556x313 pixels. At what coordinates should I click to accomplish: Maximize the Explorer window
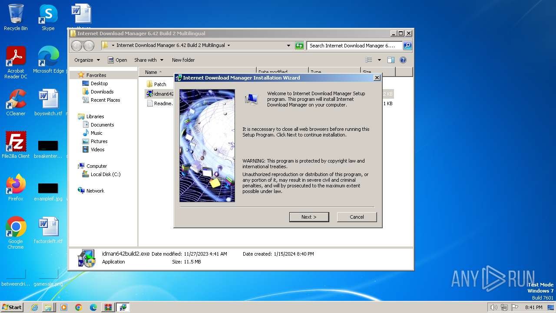point(401,33)
